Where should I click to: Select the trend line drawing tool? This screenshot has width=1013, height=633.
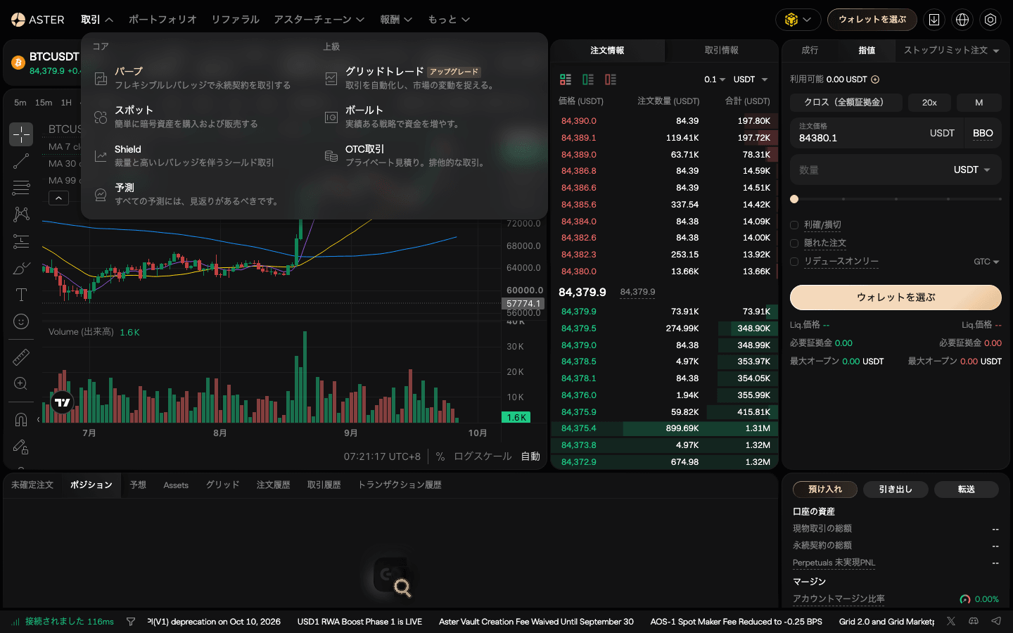[x=21, y=161]
